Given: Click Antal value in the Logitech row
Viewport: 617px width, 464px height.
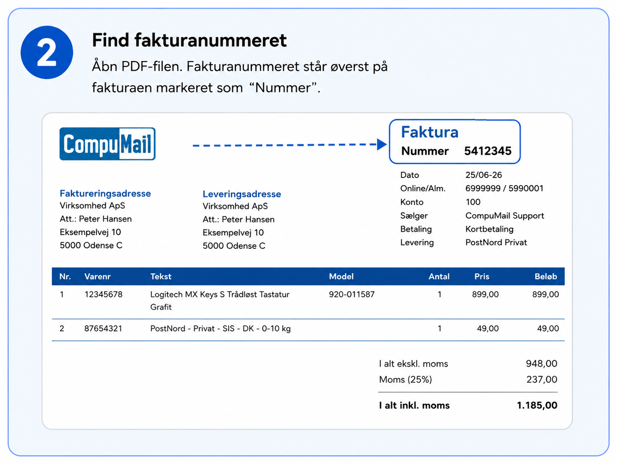Looking at the screenshot, I should pyautogui.click(x=440, y=295).
